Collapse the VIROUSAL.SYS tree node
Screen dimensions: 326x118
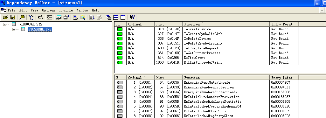click(4, 24)
